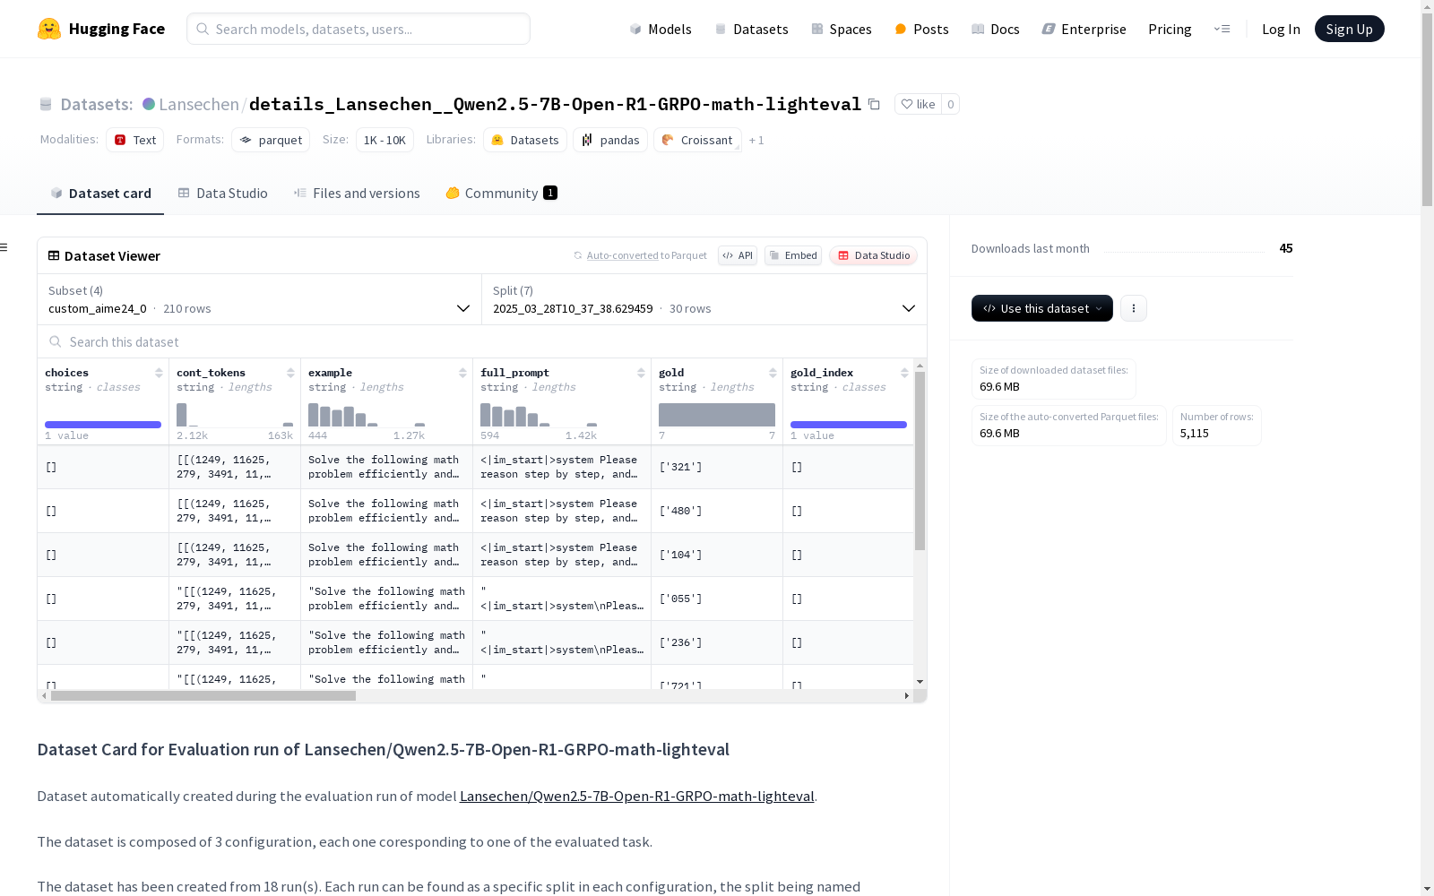Click the Downloads last month count 45
1434x896 pixels.
pos(1286,248)
